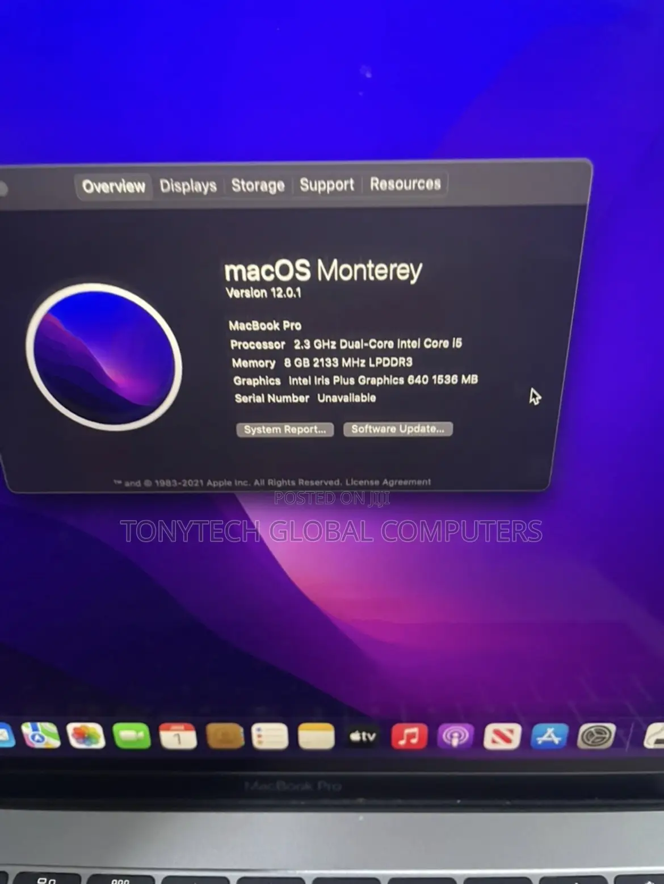Click the 'MacBook Pro' model name text
The image size is (664, 884).
(x=265, y=326)
